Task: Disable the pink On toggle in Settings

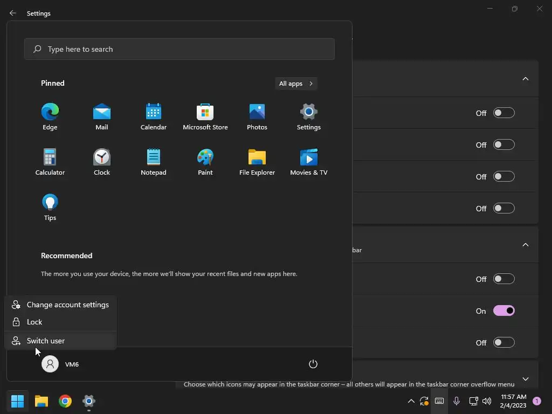Action: coord(504,311)
